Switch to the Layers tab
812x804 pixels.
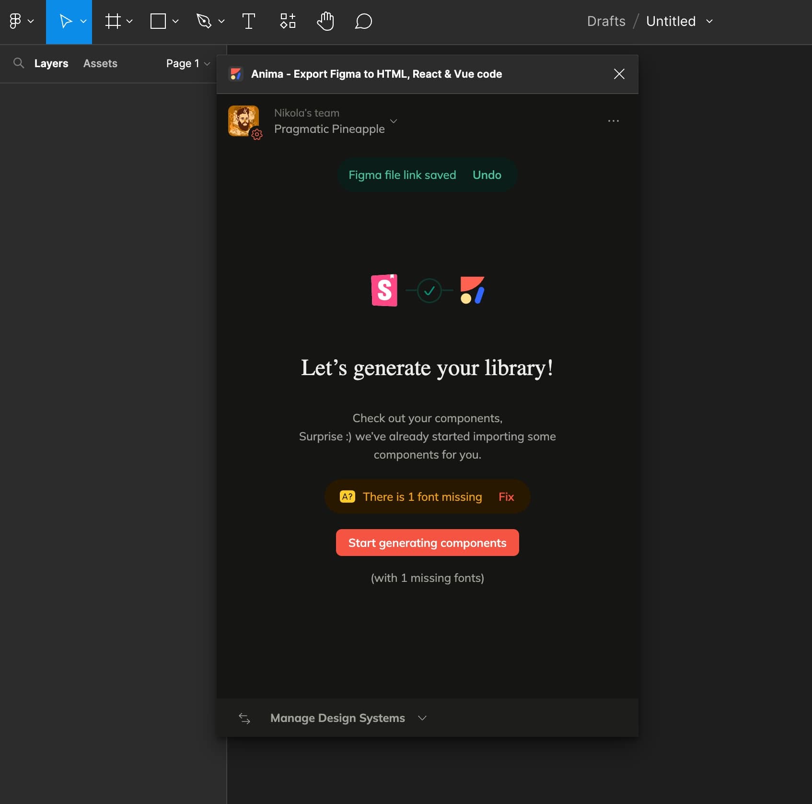51,63
